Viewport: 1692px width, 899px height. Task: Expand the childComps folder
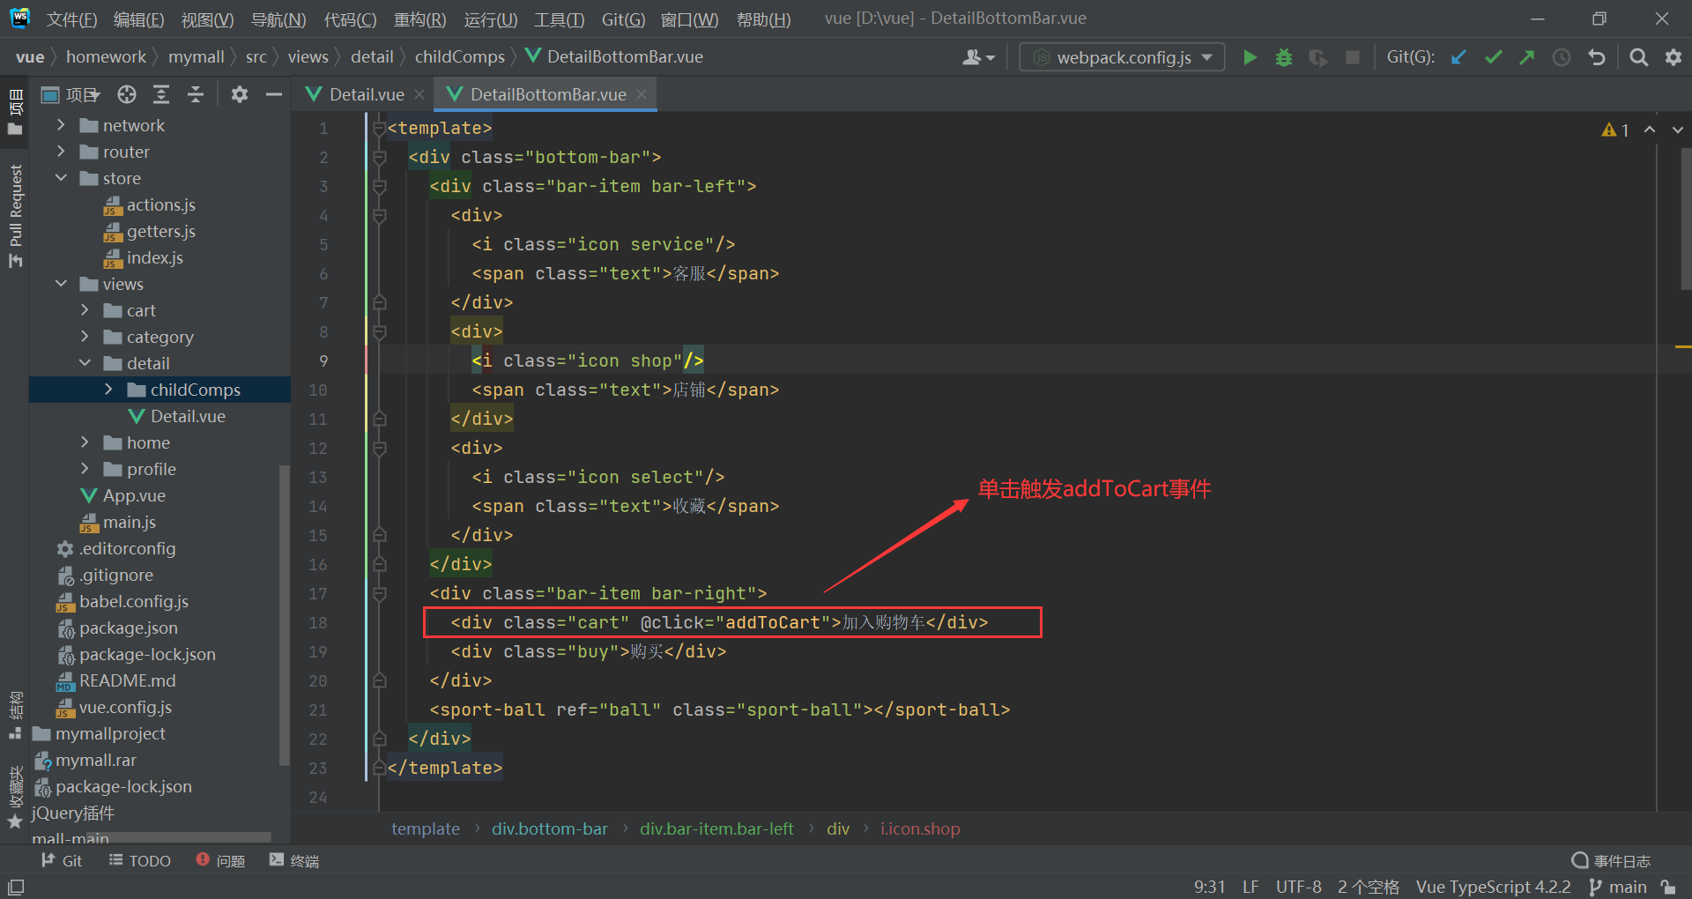[x=108, y=390]
